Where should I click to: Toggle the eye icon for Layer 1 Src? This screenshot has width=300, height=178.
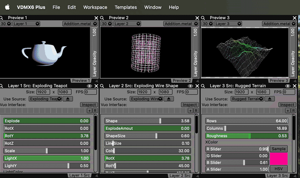tap(89, 86)
